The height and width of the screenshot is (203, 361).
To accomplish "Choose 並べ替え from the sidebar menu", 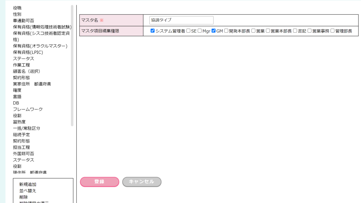I will point(28,191).
